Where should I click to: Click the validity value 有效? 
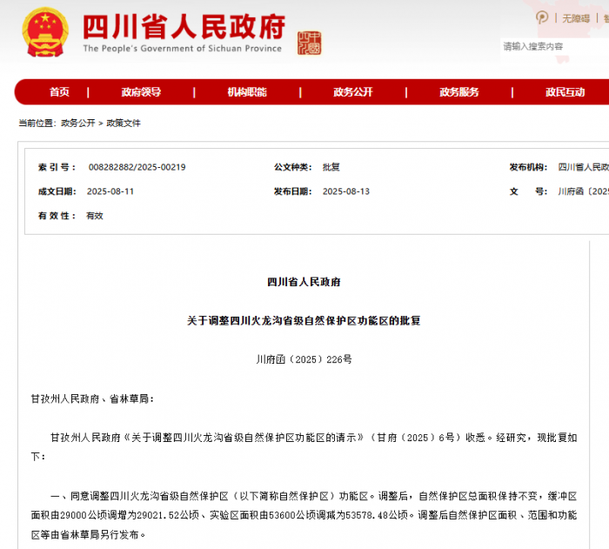[x=95, y=216]
